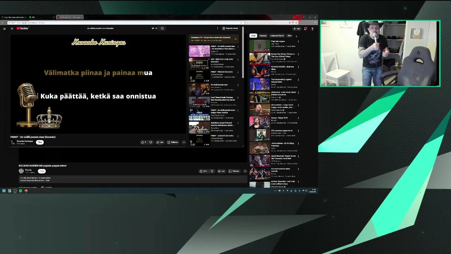
Task: Open Social Distortion Reach for the Sky video
Action: click(x=284, y=157)
